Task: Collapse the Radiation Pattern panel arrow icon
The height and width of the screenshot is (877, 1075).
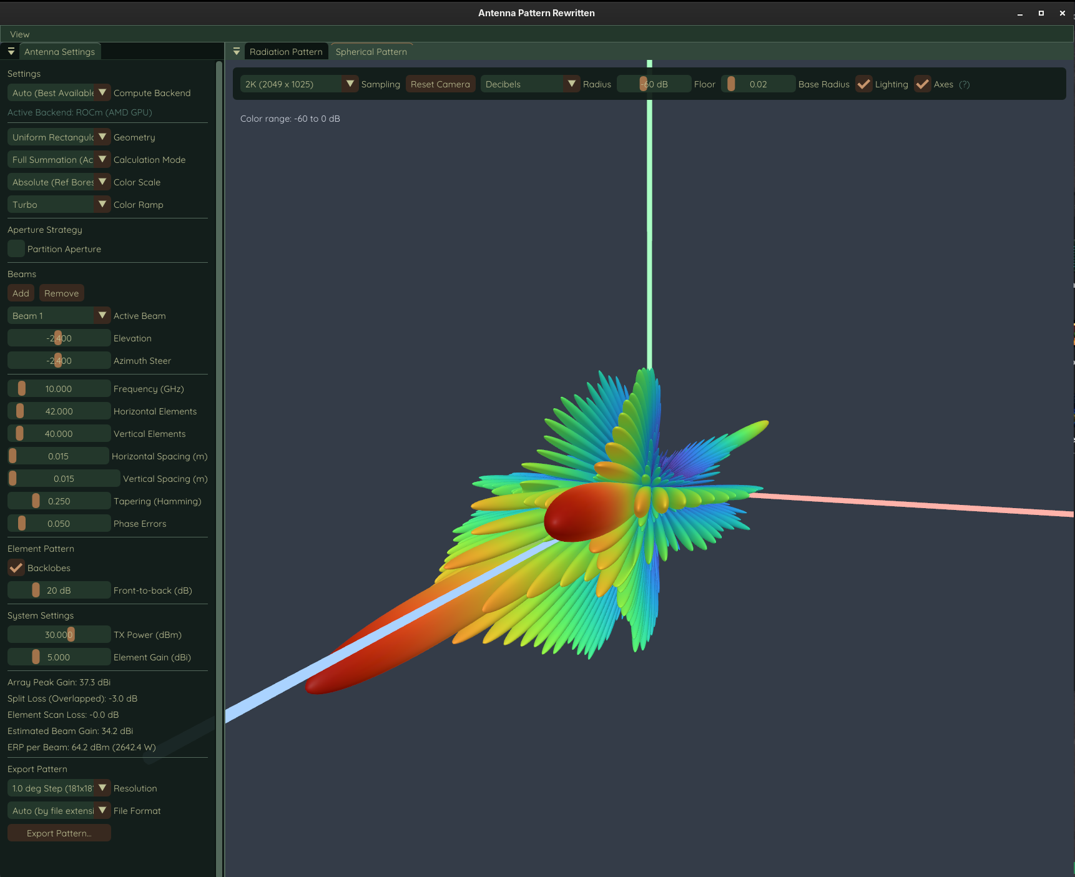Action: coord(237,51)
